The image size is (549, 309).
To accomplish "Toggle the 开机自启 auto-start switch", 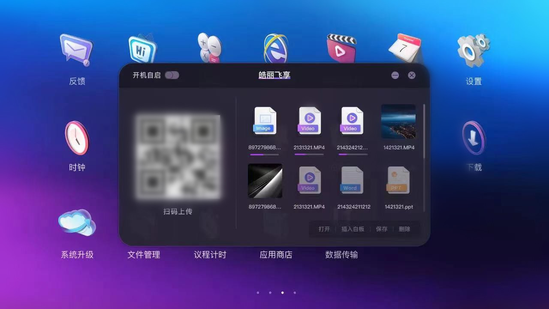I will click(172, 75).
